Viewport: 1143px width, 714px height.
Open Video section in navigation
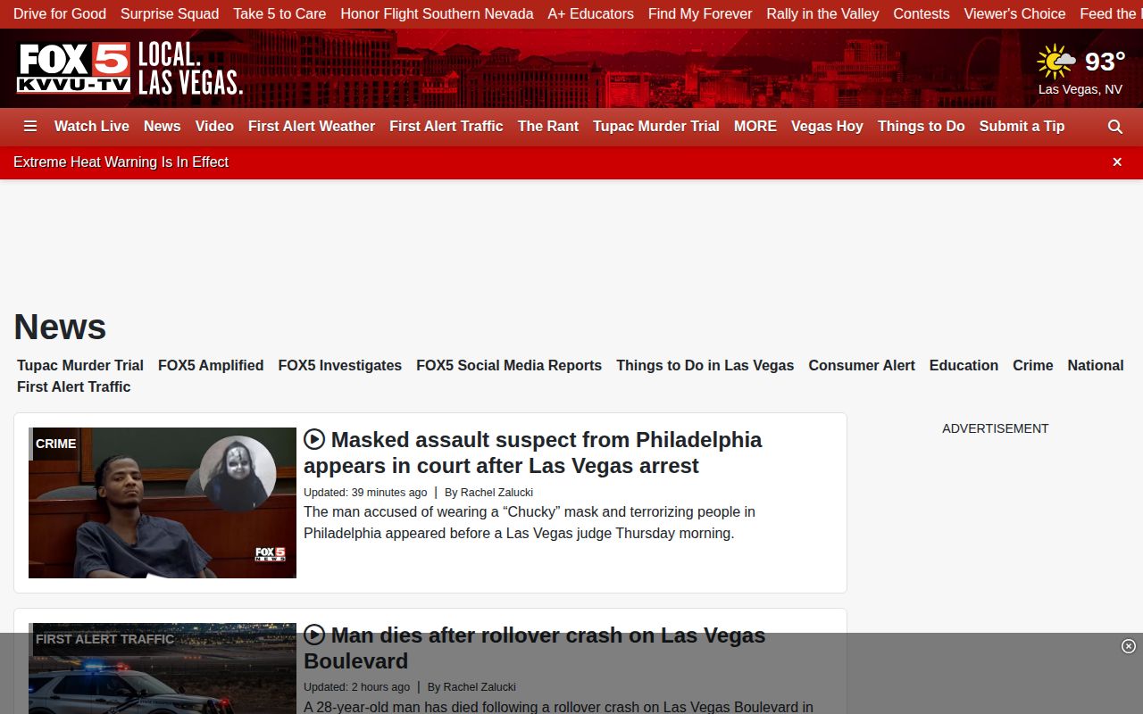pos(214,127)
